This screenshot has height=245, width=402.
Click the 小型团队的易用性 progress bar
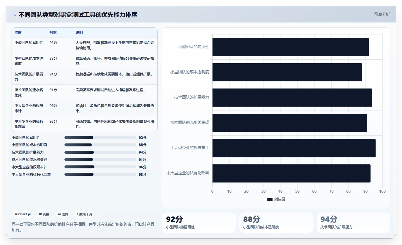[x=100, y=137]
